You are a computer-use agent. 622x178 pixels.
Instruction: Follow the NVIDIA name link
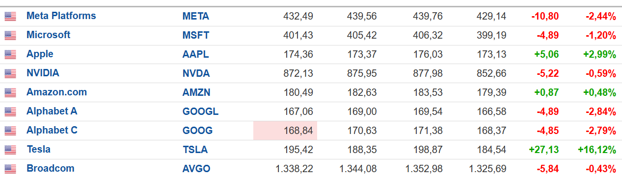click(43, 73)
